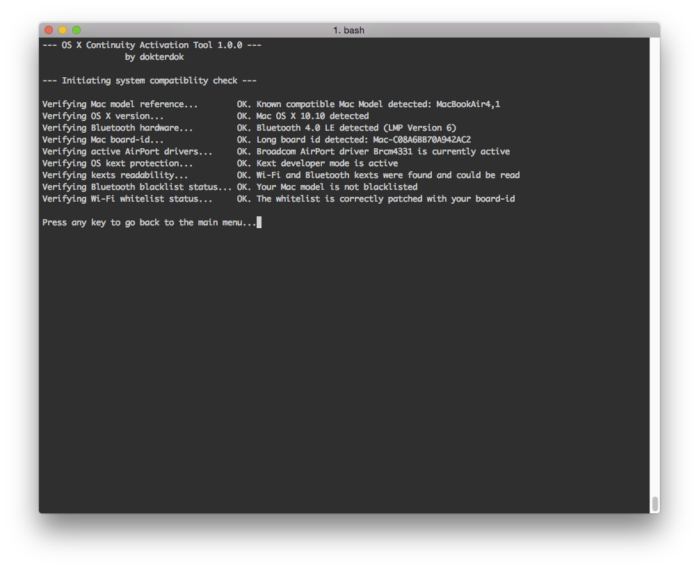Click the terminal cursor block after prompt
Screen dimensions: 699x569
[259, 222]
